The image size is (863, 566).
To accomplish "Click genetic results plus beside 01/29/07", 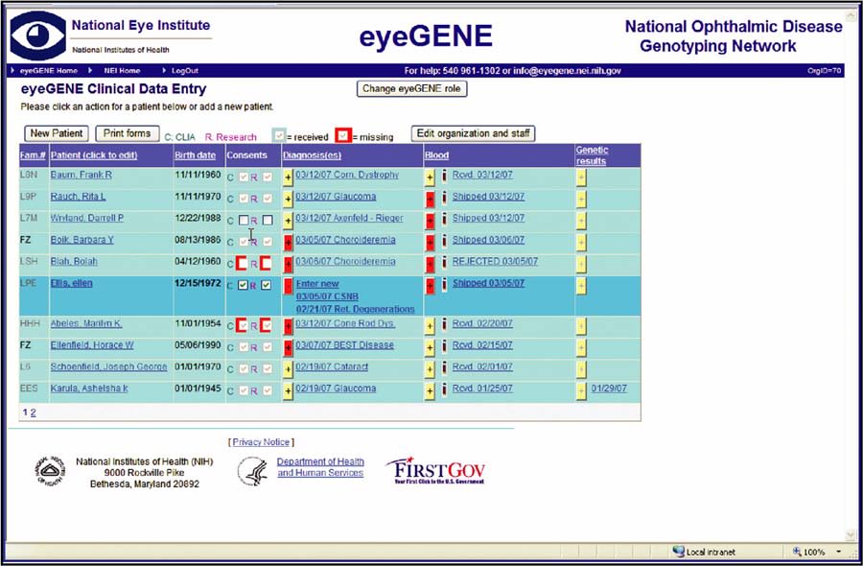I will [x=581, y=390].
